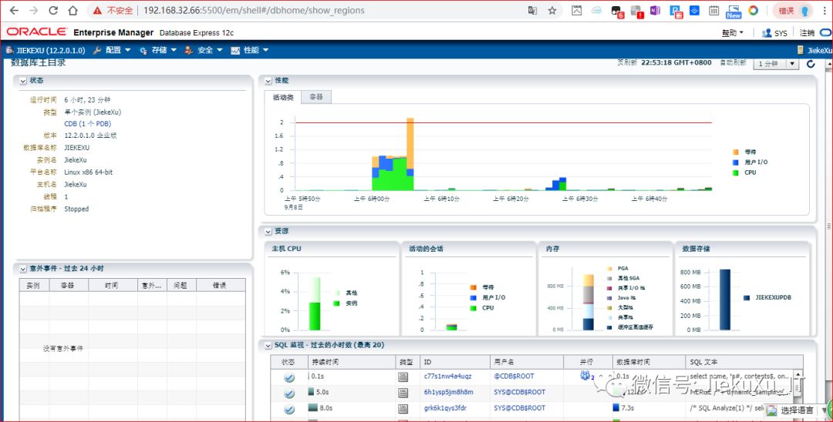Click the 注销 logout link
The width and height of the screenshot is (833, 422).
click(807, 33)
